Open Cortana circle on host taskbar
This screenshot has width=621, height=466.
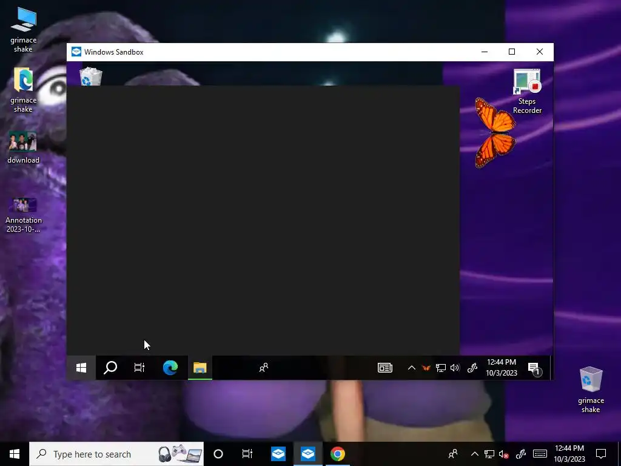218,454
